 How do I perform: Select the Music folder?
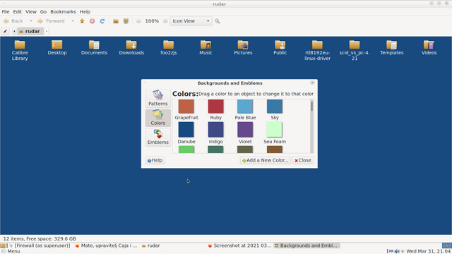pos(206,48)
